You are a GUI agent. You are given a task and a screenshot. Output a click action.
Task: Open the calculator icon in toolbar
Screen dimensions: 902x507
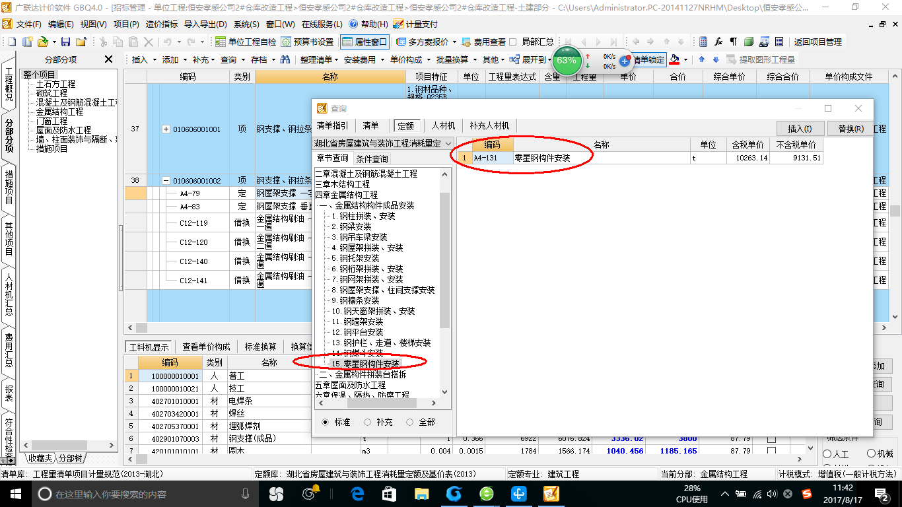(x=704, y=42)
